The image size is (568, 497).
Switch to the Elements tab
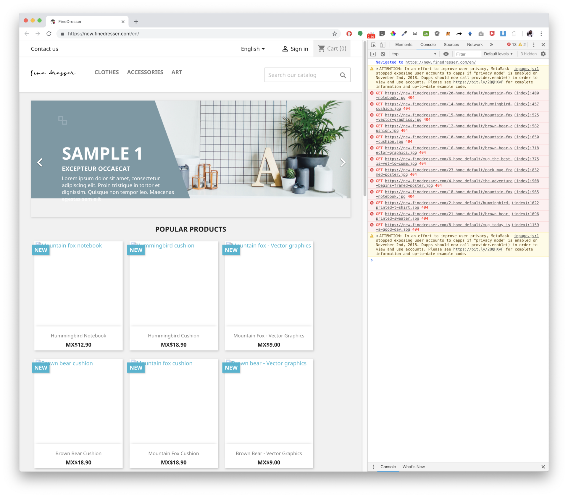[x=404, y=45]
